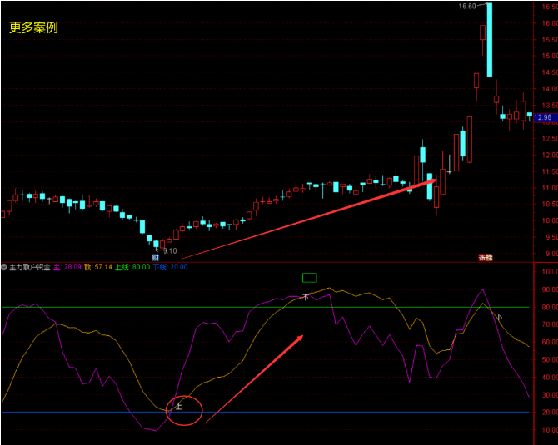Click the 上线 80.00 legend label

point(132,267)
